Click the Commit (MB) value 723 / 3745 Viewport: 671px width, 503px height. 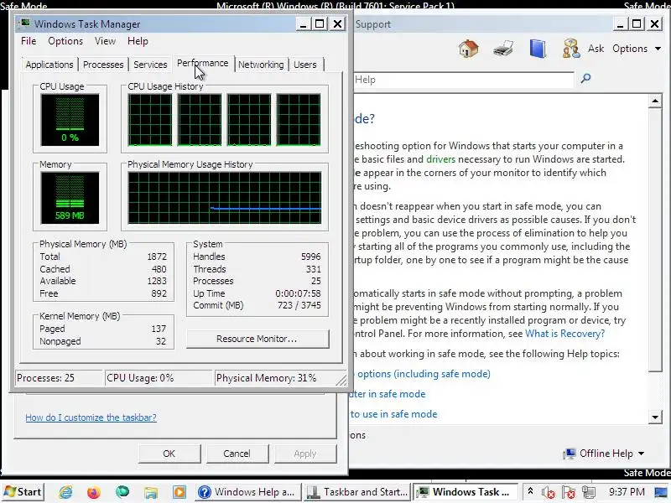(x=299, y=305)
